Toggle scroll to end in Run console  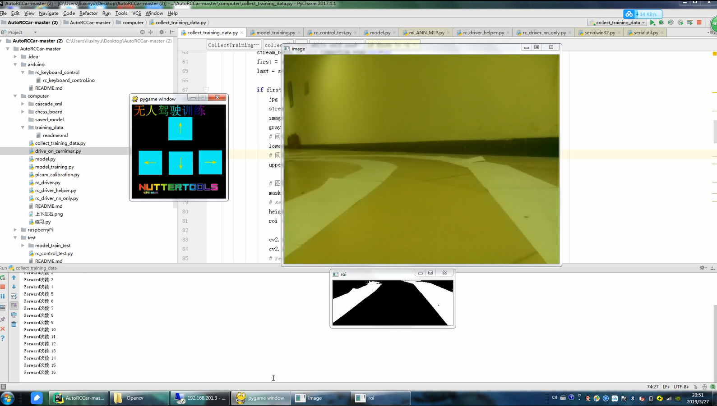pos(14,306)
